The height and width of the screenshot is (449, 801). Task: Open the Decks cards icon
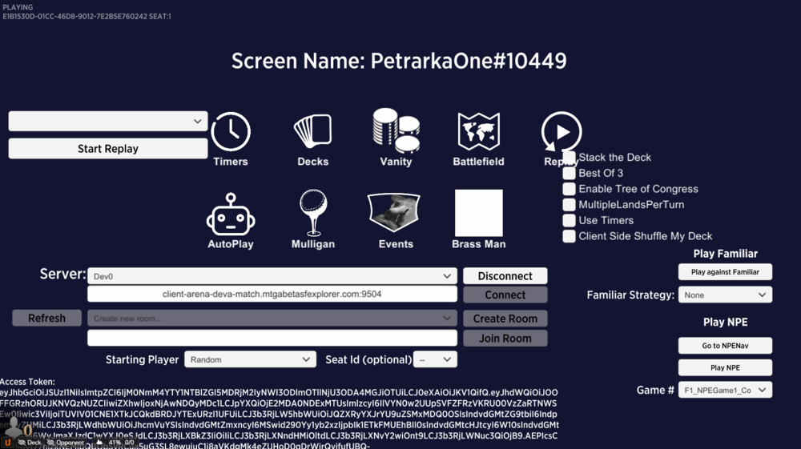(312, 131)
